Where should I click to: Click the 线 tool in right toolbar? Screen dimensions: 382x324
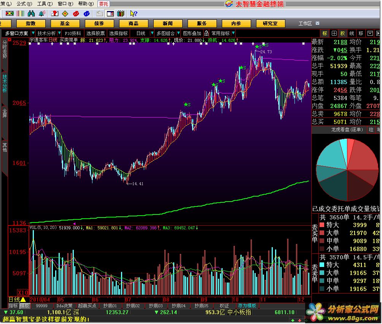click(x=352, y=33)
